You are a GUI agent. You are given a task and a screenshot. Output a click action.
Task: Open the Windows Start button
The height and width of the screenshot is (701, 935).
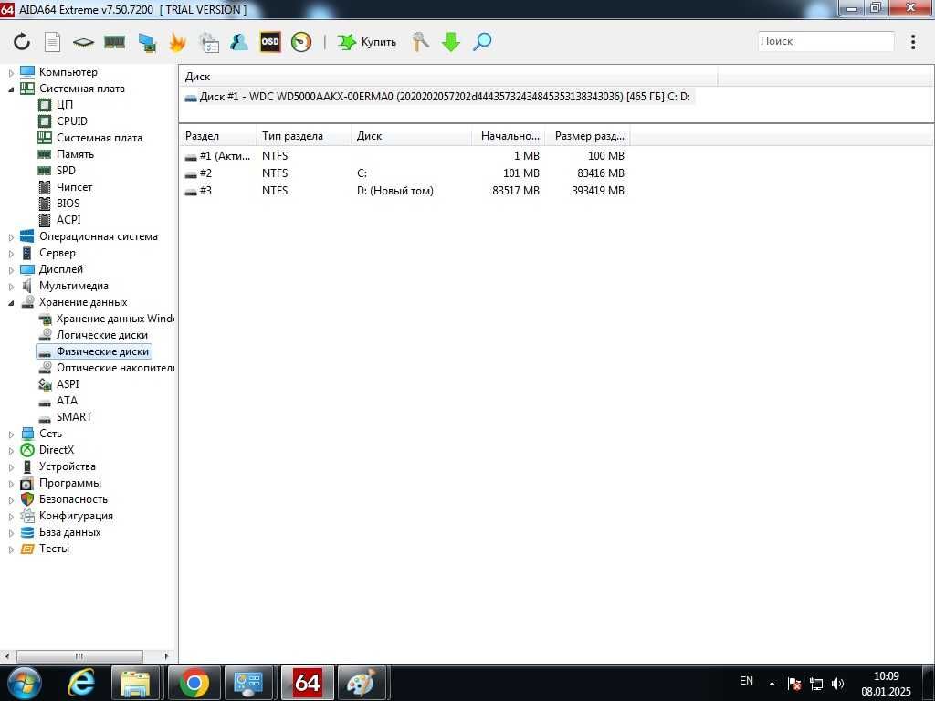23,683
